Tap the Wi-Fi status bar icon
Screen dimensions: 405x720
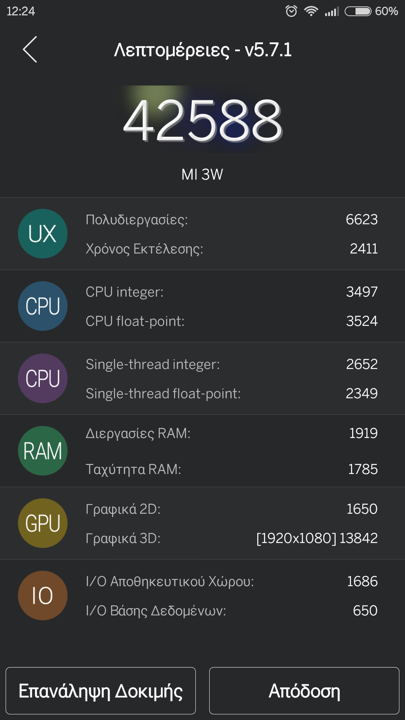311,11
